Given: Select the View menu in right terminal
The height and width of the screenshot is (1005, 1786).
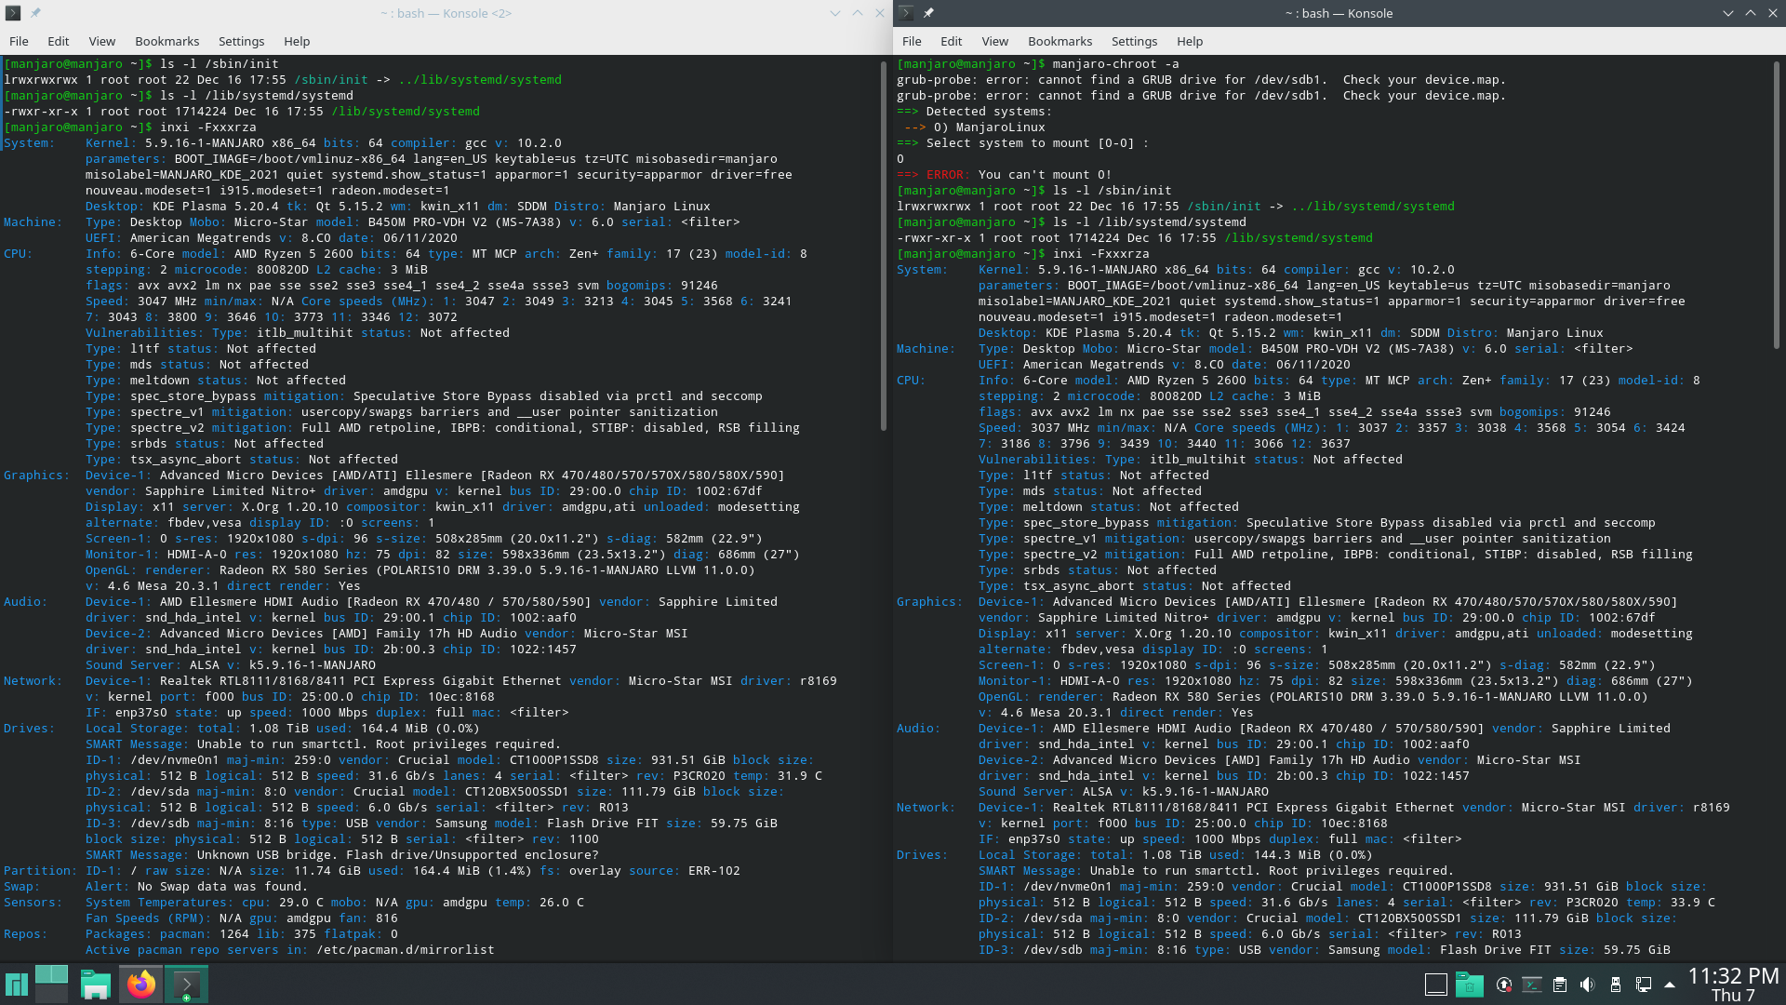Looking at the screenshot, I should coord(993,41).
